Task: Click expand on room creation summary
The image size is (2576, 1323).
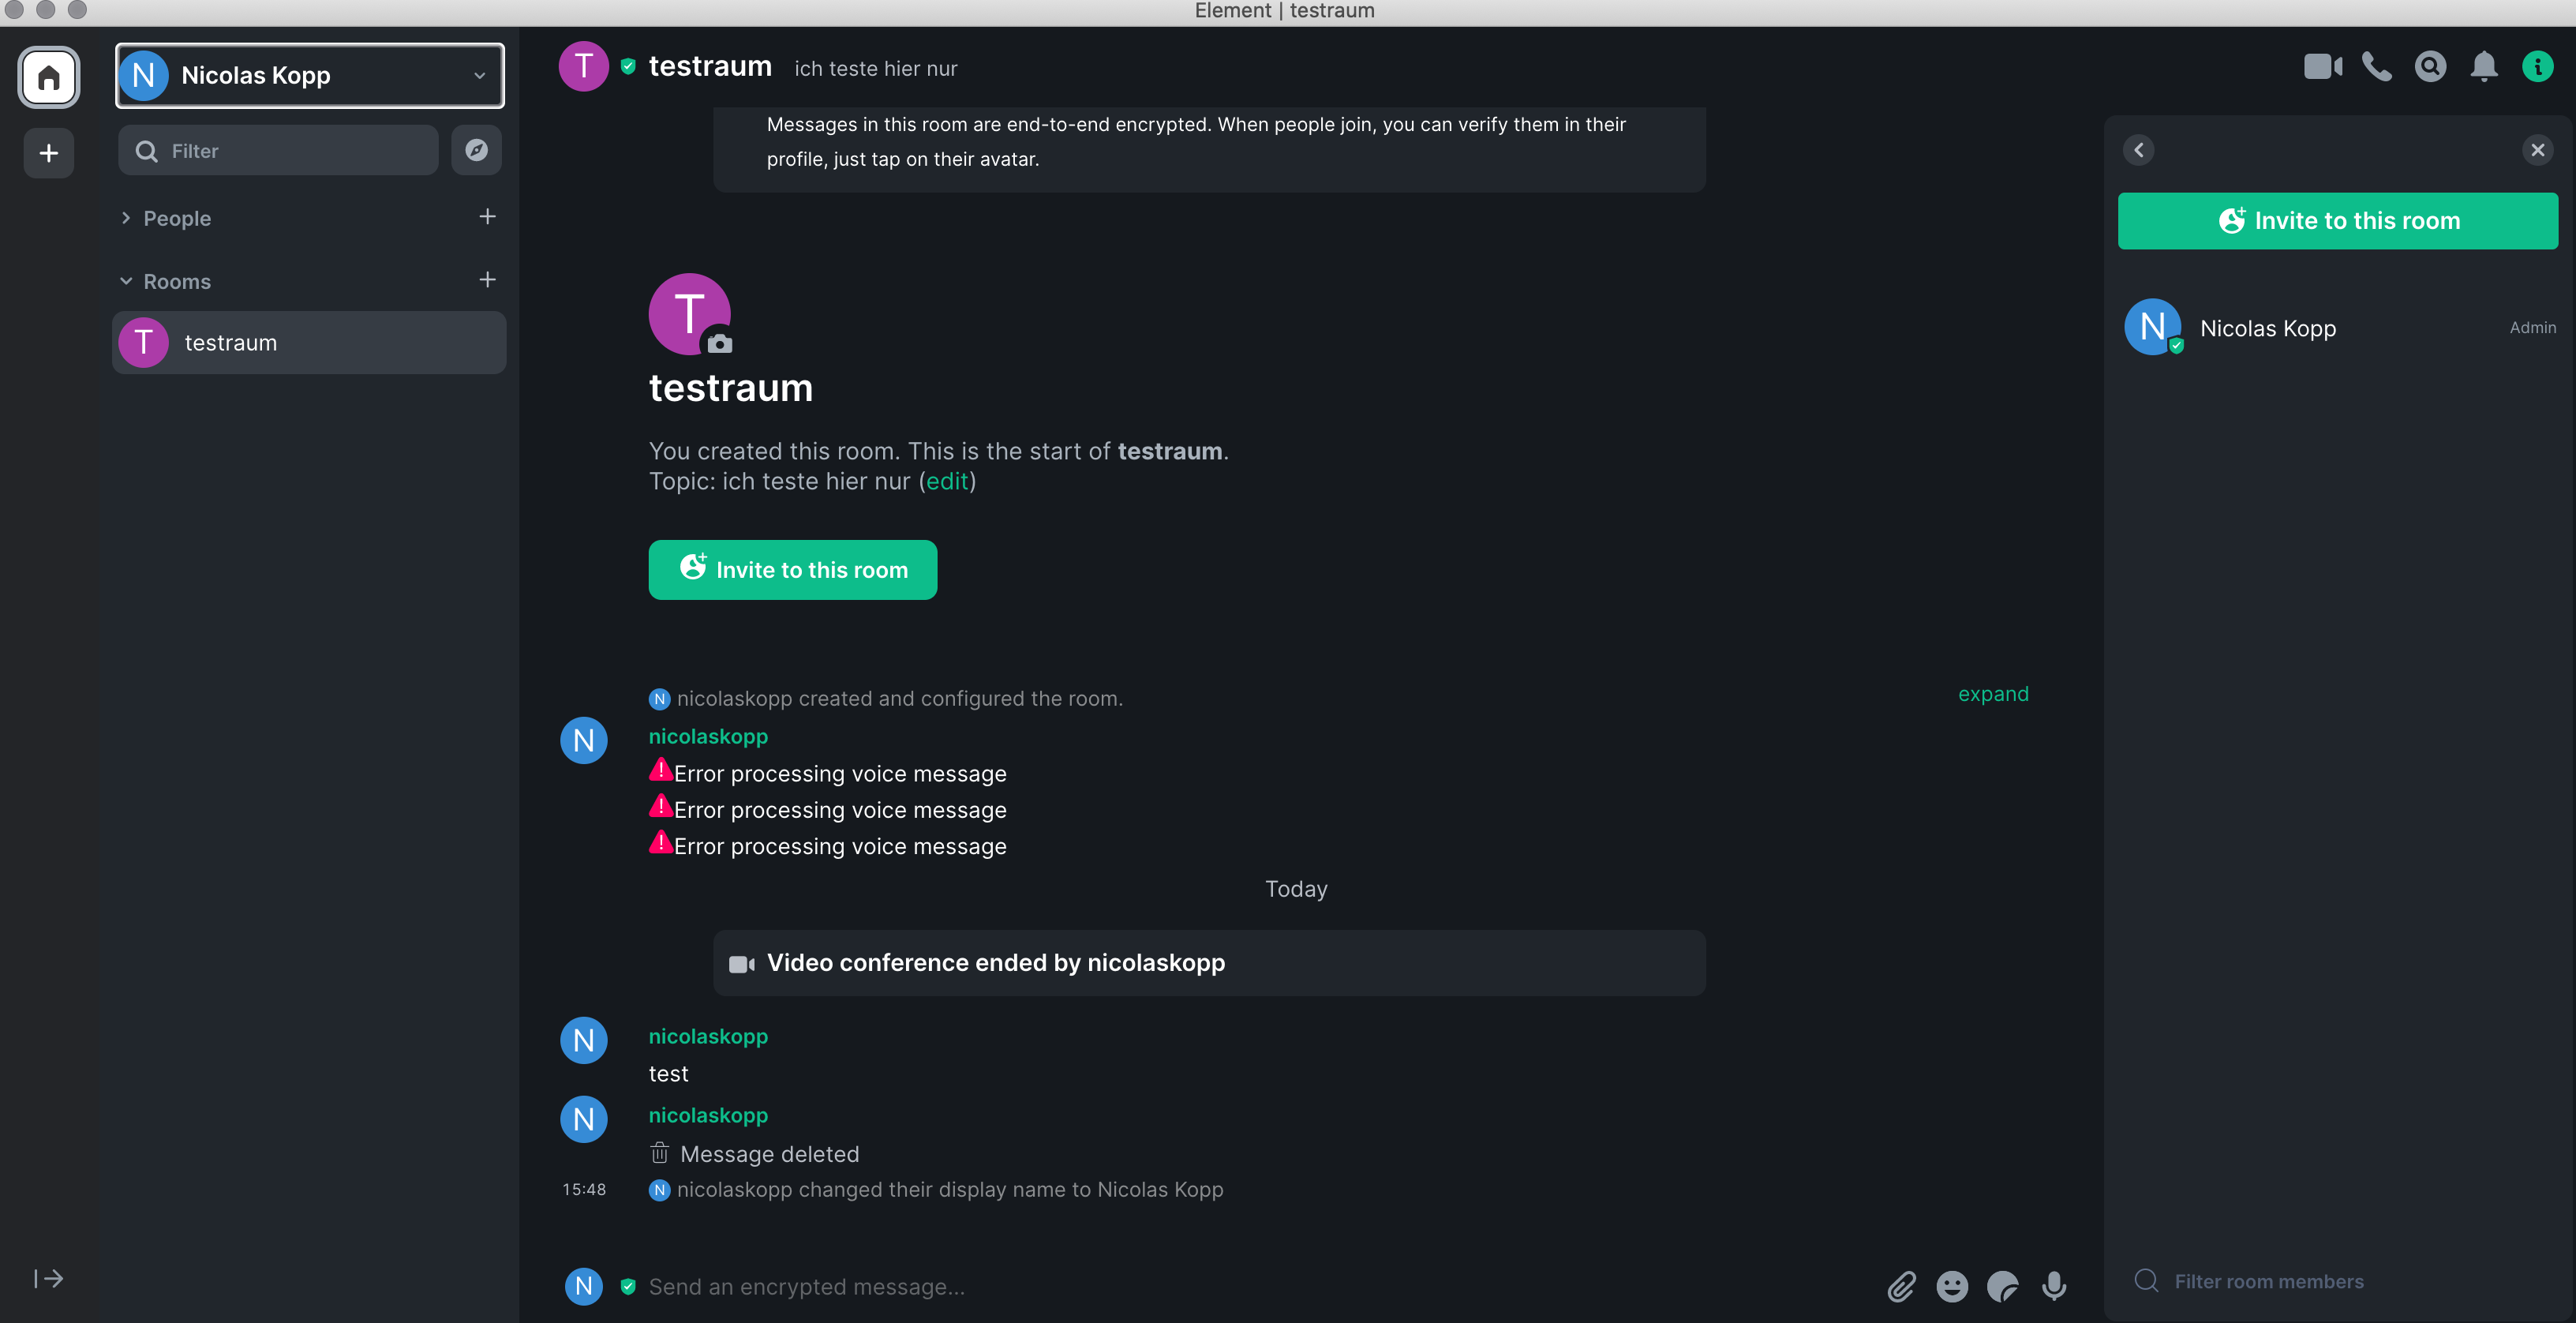Action: tap(1992, 694)
